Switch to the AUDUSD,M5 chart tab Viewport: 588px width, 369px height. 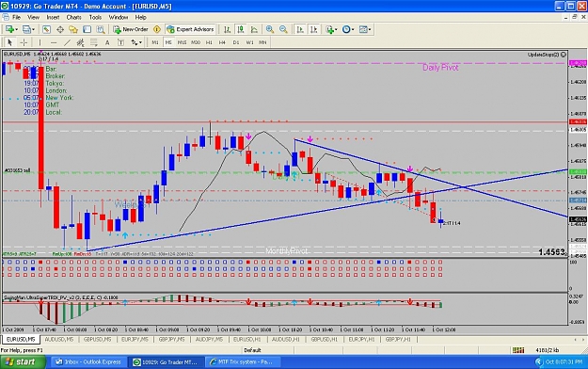[x=59, y=339]
